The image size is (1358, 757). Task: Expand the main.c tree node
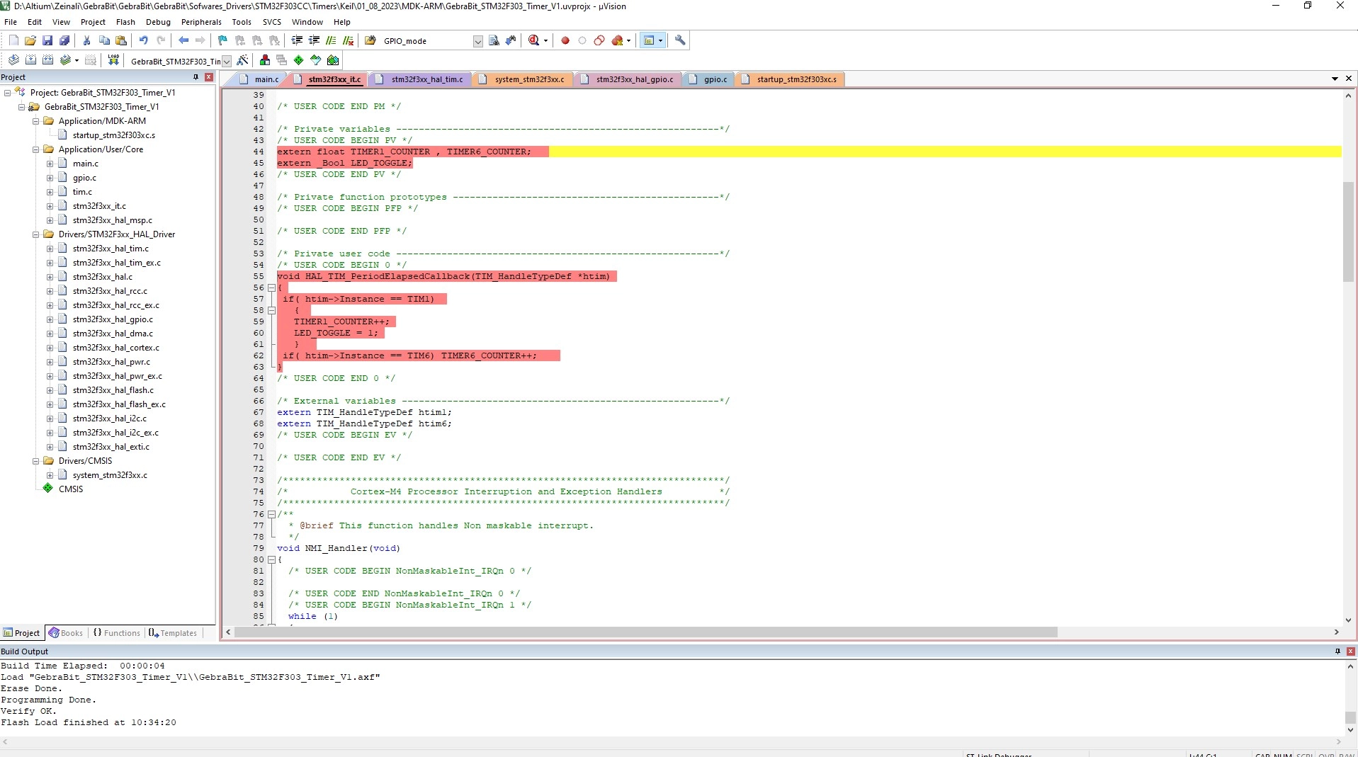point(50,164)
